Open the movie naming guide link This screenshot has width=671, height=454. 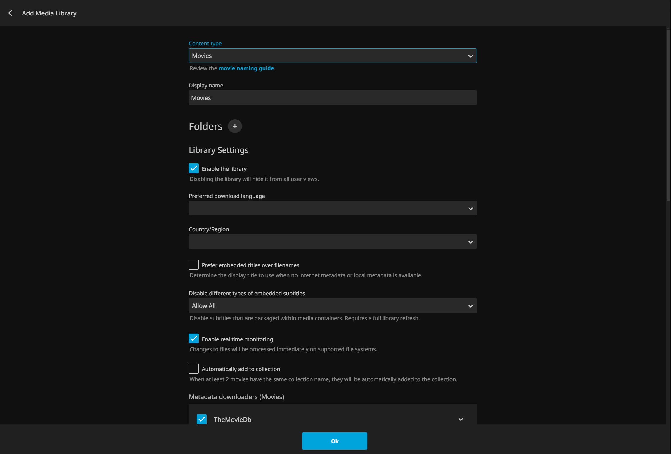point(246,68)
